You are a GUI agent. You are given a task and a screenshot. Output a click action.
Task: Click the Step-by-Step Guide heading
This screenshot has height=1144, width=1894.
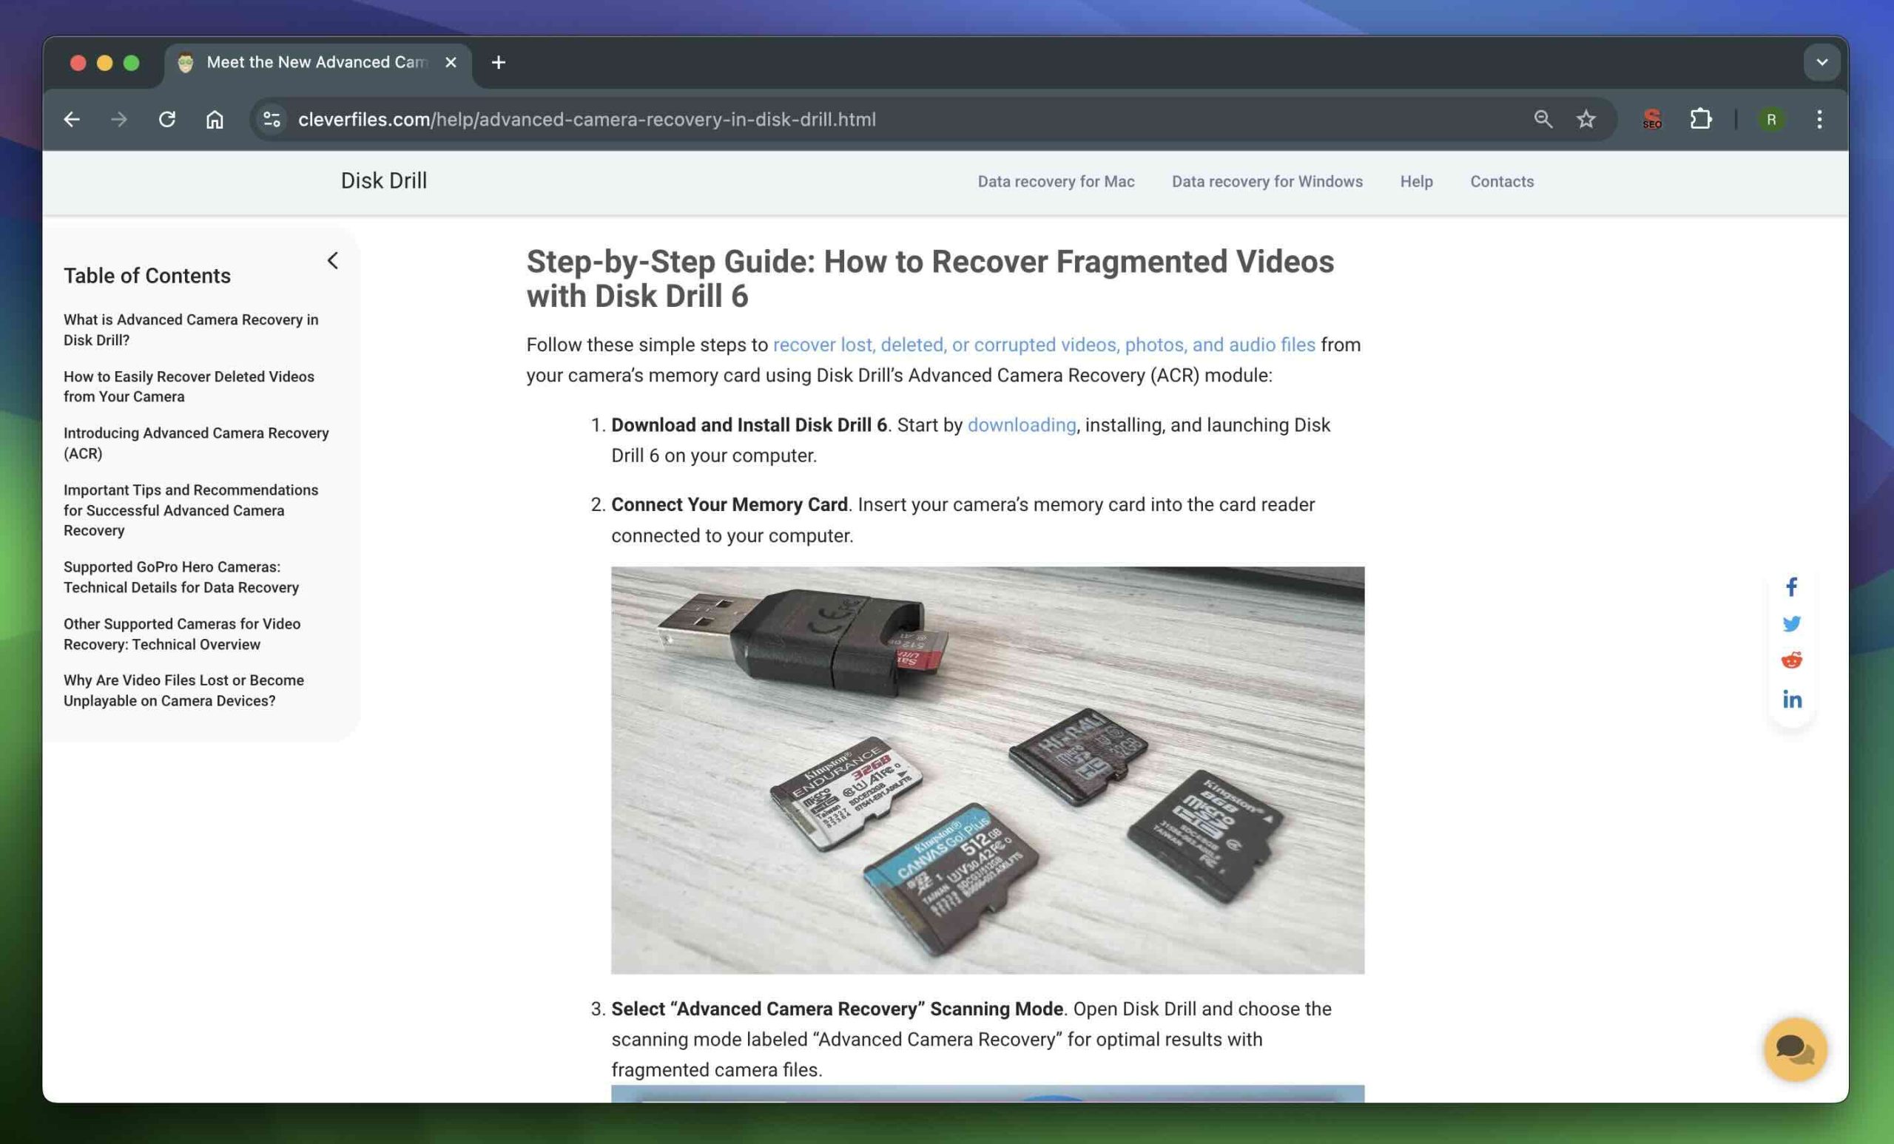[x=930, y=278]
